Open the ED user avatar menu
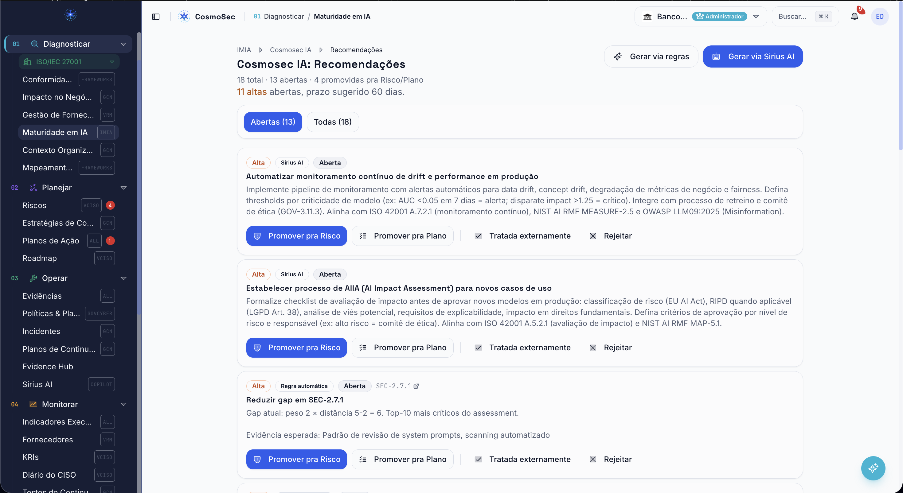 880,17
